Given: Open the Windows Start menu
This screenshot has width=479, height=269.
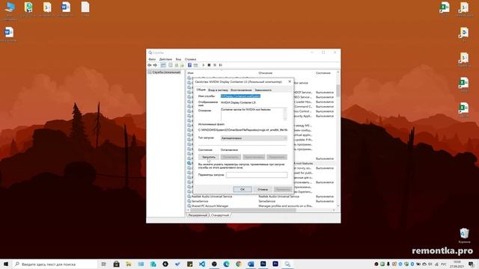Looking at the screenshot, I should tap(6, 264).
